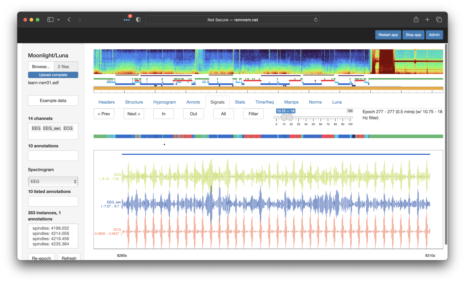This screenshot has height=283, width=465.
Task: Open a new tab with the plus icon
Action: click(x=427, y=20)
